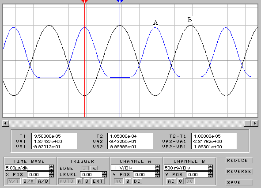Click the scrollbar left arrow
This screenshot has width=261, height=188.
tap(5, 123)
